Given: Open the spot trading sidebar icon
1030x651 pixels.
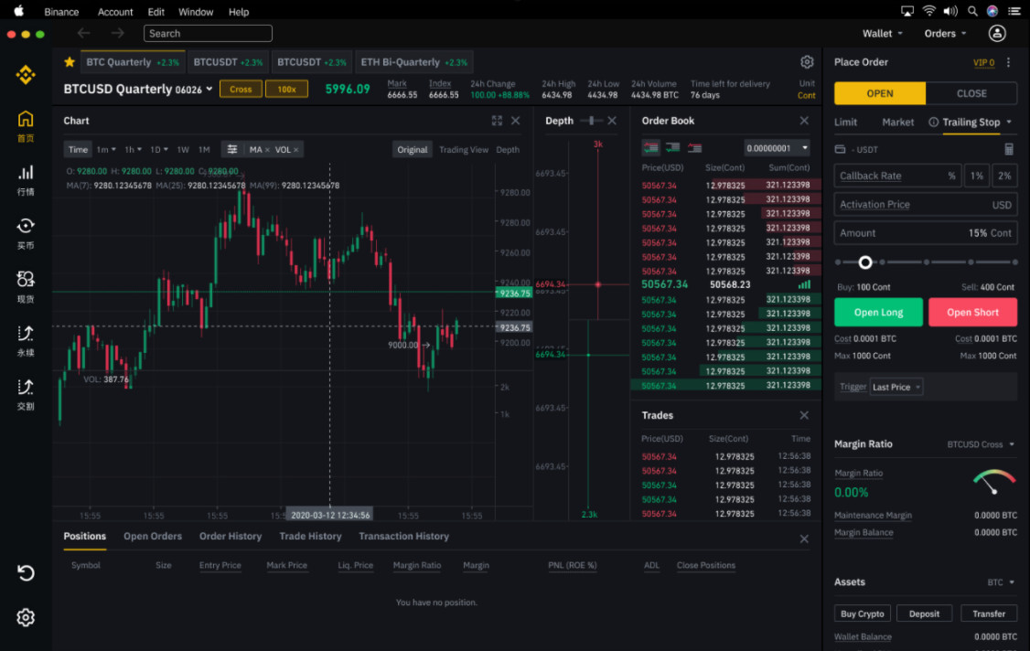Looking at the screenshot, I should pos(26,279).
